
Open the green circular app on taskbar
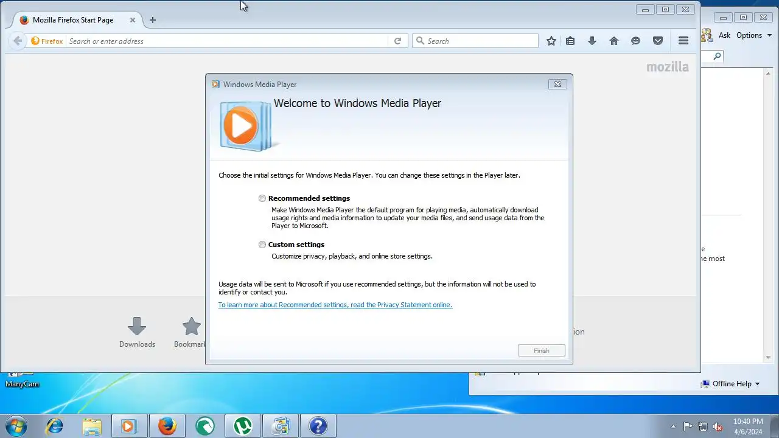point(205,426)
